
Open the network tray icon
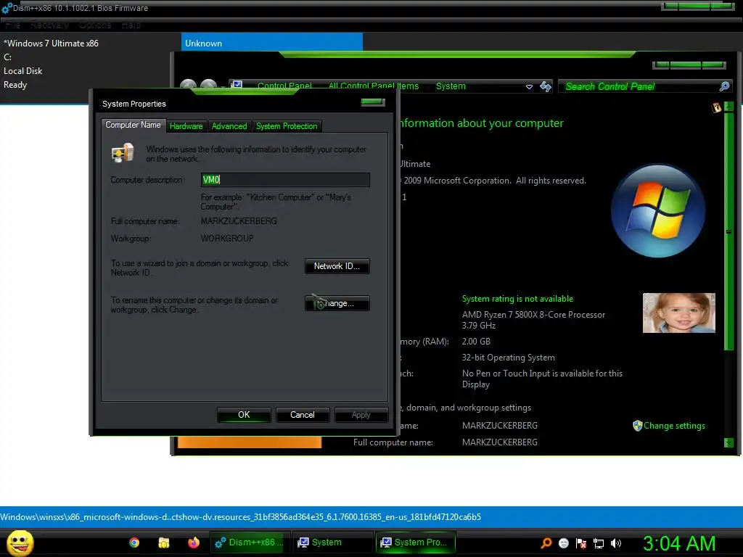599,543
